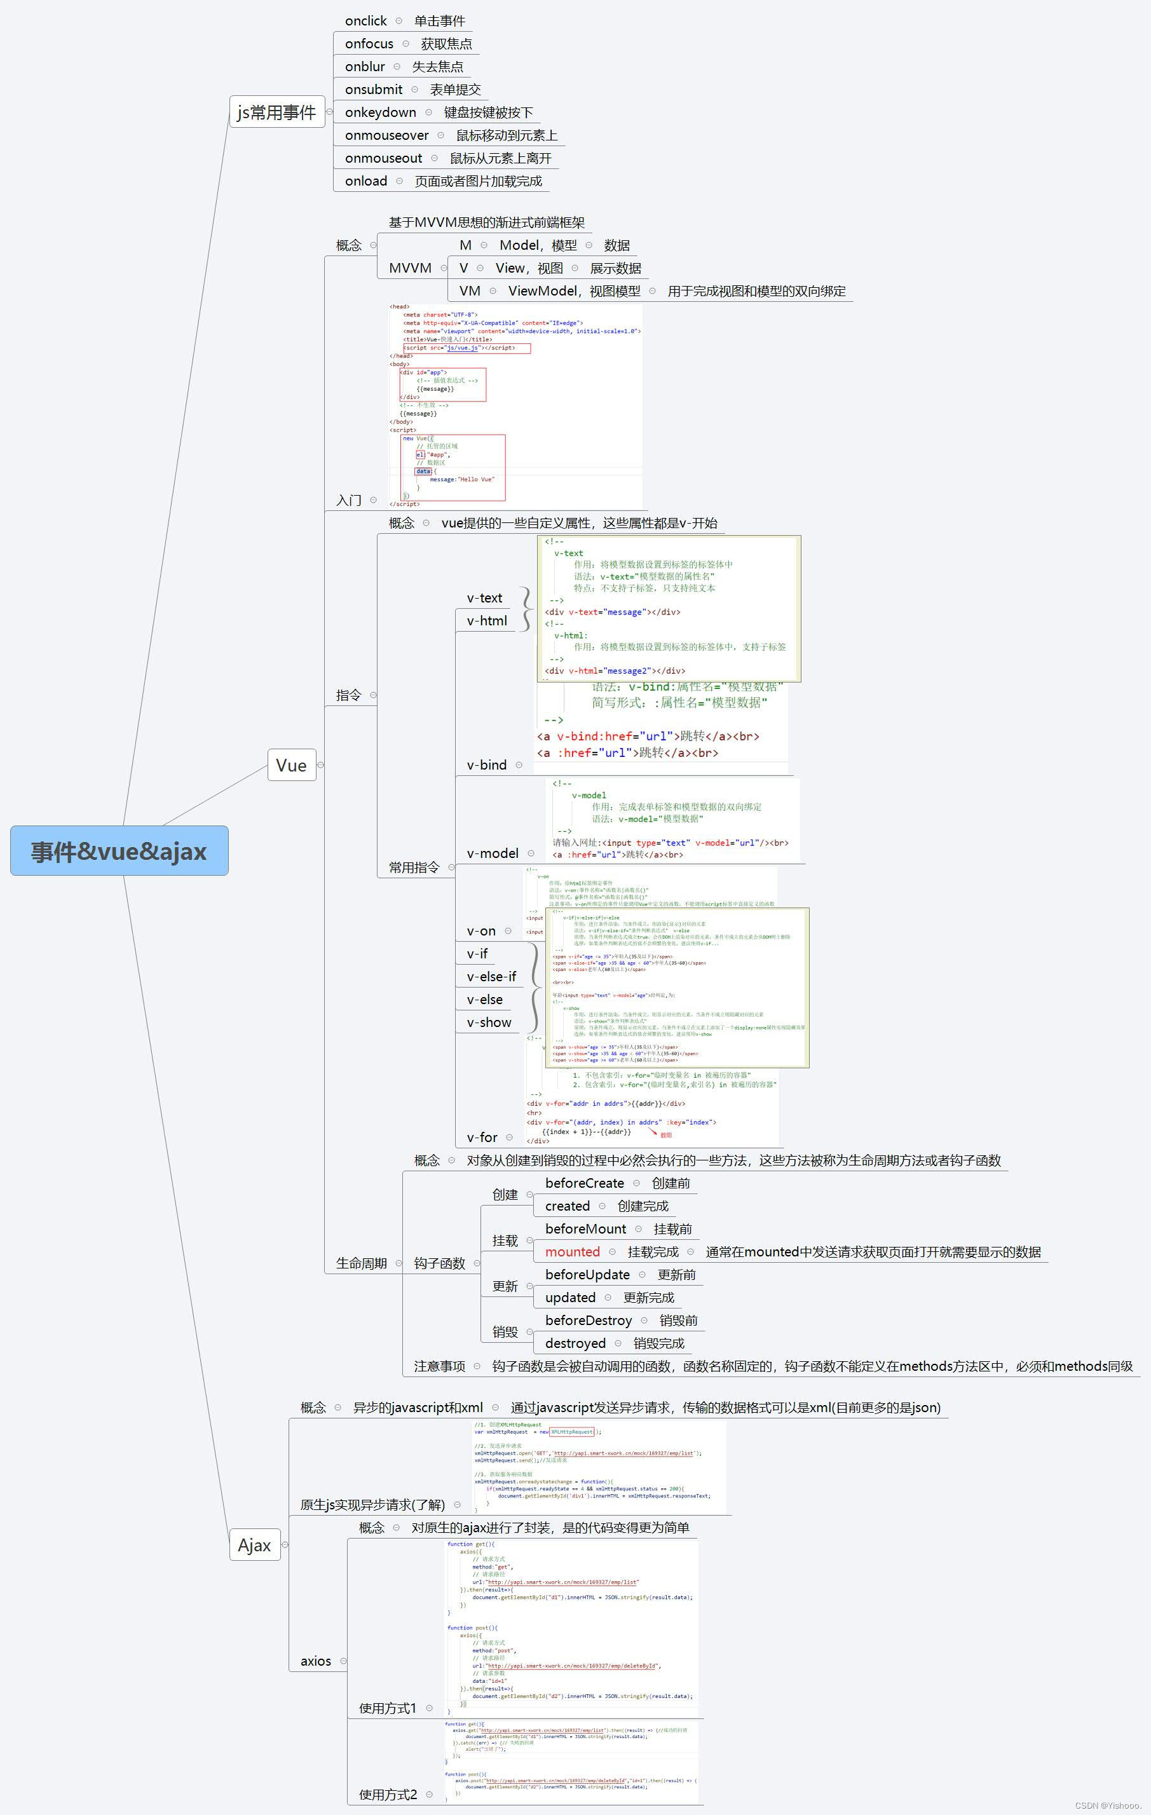
Task: Collapse the Ajax branch circle
Action: point(285,1544)
